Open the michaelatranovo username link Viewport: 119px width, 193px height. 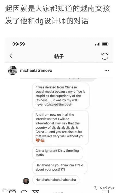pos(36,70)
